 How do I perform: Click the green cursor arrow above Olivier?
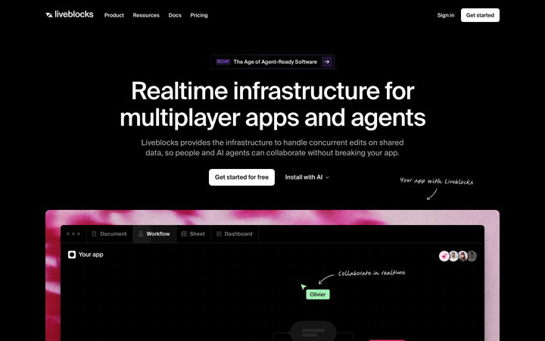pyautogui.click(x=303, y=286)
